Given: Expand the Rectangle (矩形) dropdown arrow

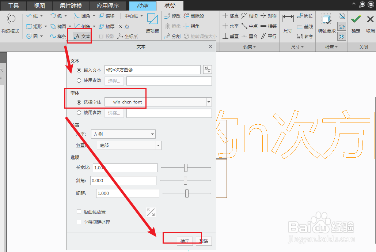Looking at the screenshot, I should coord(46,26).
